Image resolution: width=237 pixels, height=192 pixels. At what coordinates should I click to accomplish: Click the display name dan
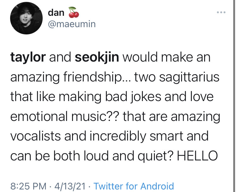coord(56,13)
